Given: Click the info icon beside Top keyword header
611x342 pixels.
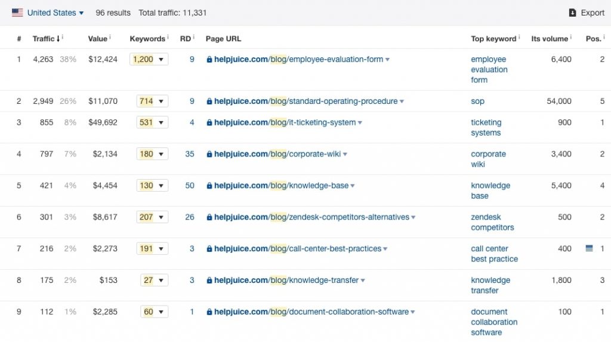Looking at the screenshot, I should tap(519, 37).
